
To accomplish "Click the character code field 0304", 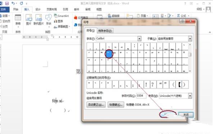I will point(141,96).
